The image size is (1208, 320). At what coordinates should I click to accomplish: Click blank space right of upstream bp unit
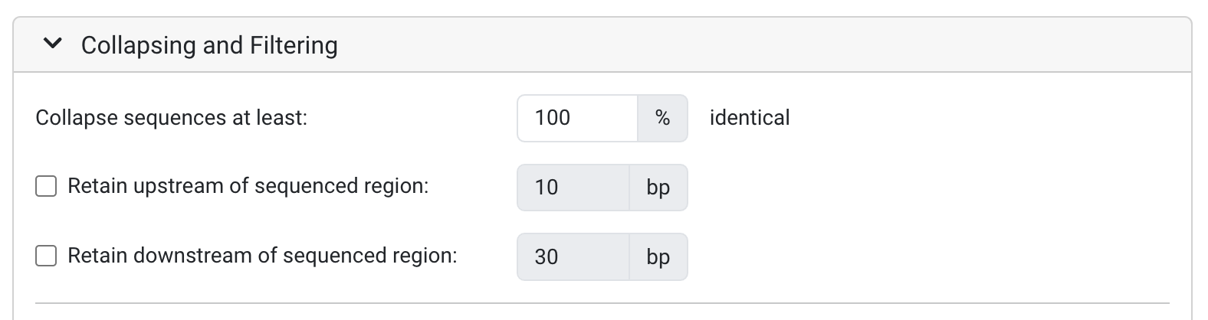[x=920, y=188]
